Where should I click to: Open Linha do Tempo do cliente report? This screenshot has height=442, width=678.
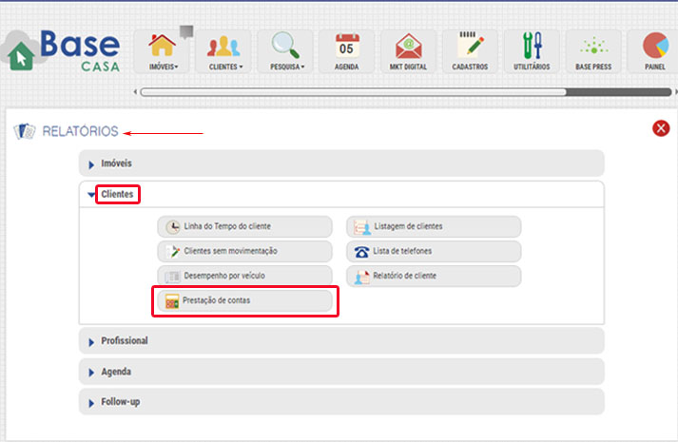pos(245,226)
